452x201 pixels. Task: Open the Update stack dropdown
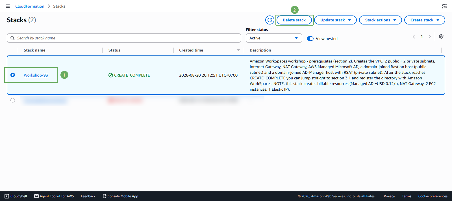pos(335,20)
